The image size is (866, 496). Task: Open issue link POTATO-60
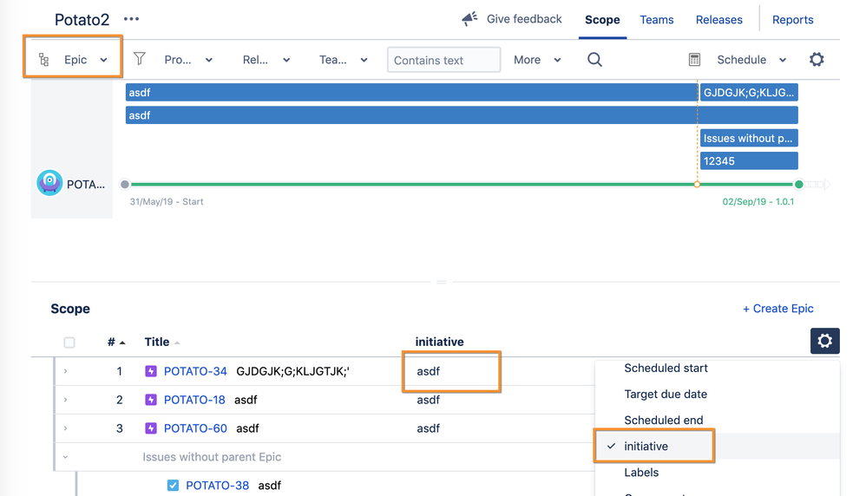click(x=195, y=428)
